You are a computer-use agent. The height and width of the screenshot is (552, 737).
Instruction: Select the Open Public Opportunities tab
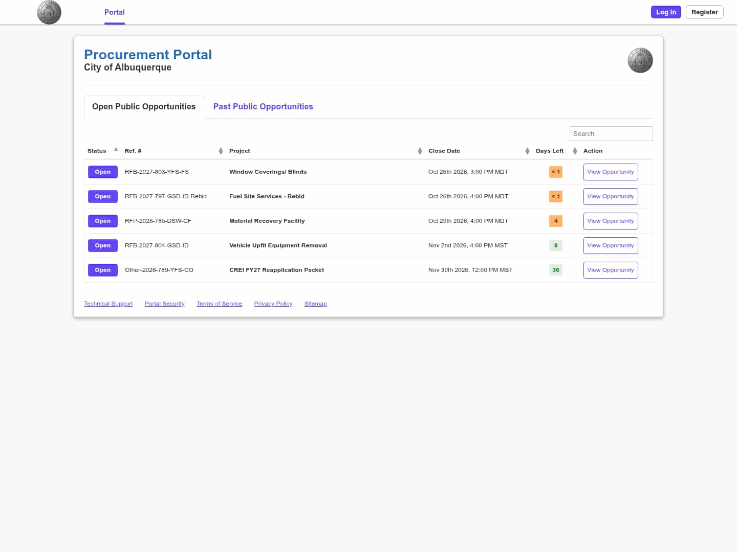coord(144,107)
